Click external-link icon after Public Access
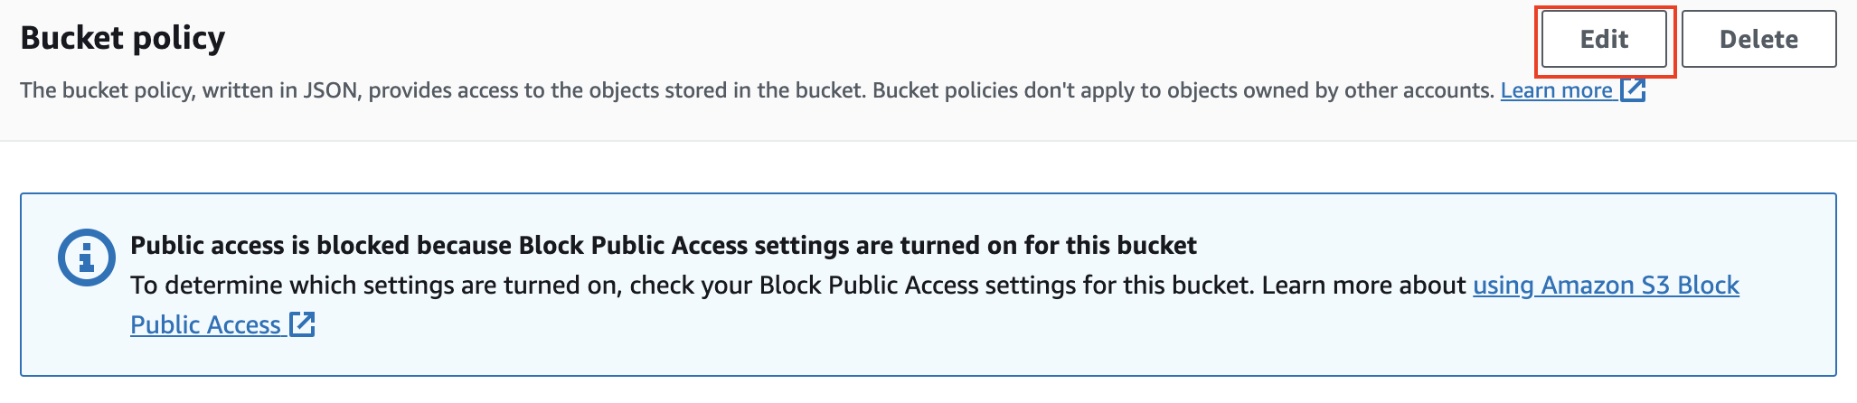The width and height of the screenshot is (1857, 403). tap(302, 324)
